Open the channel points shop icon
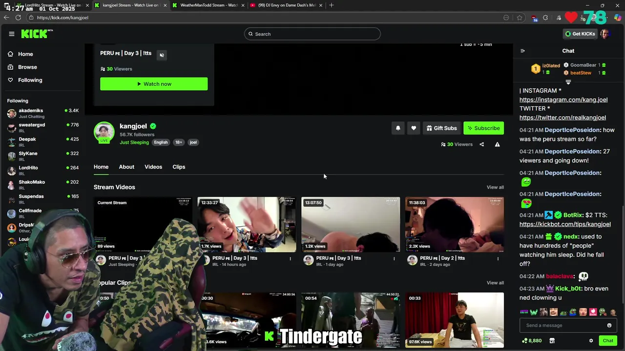 coord(552,341)
